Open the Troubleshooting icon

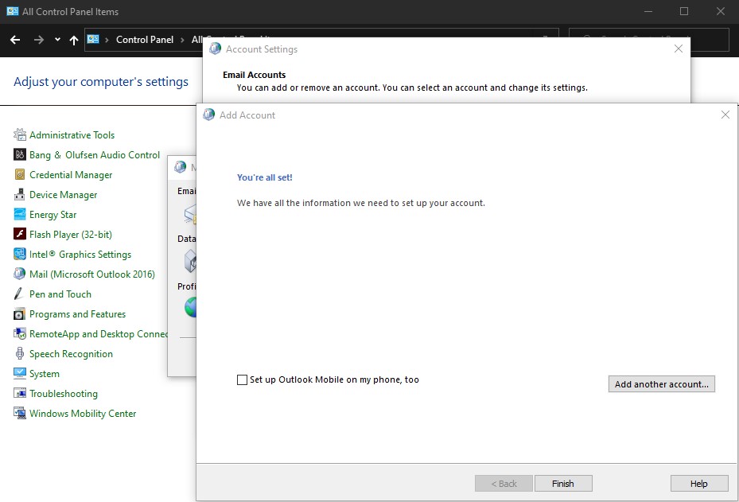pyautogui.click(x=20, y=393)
